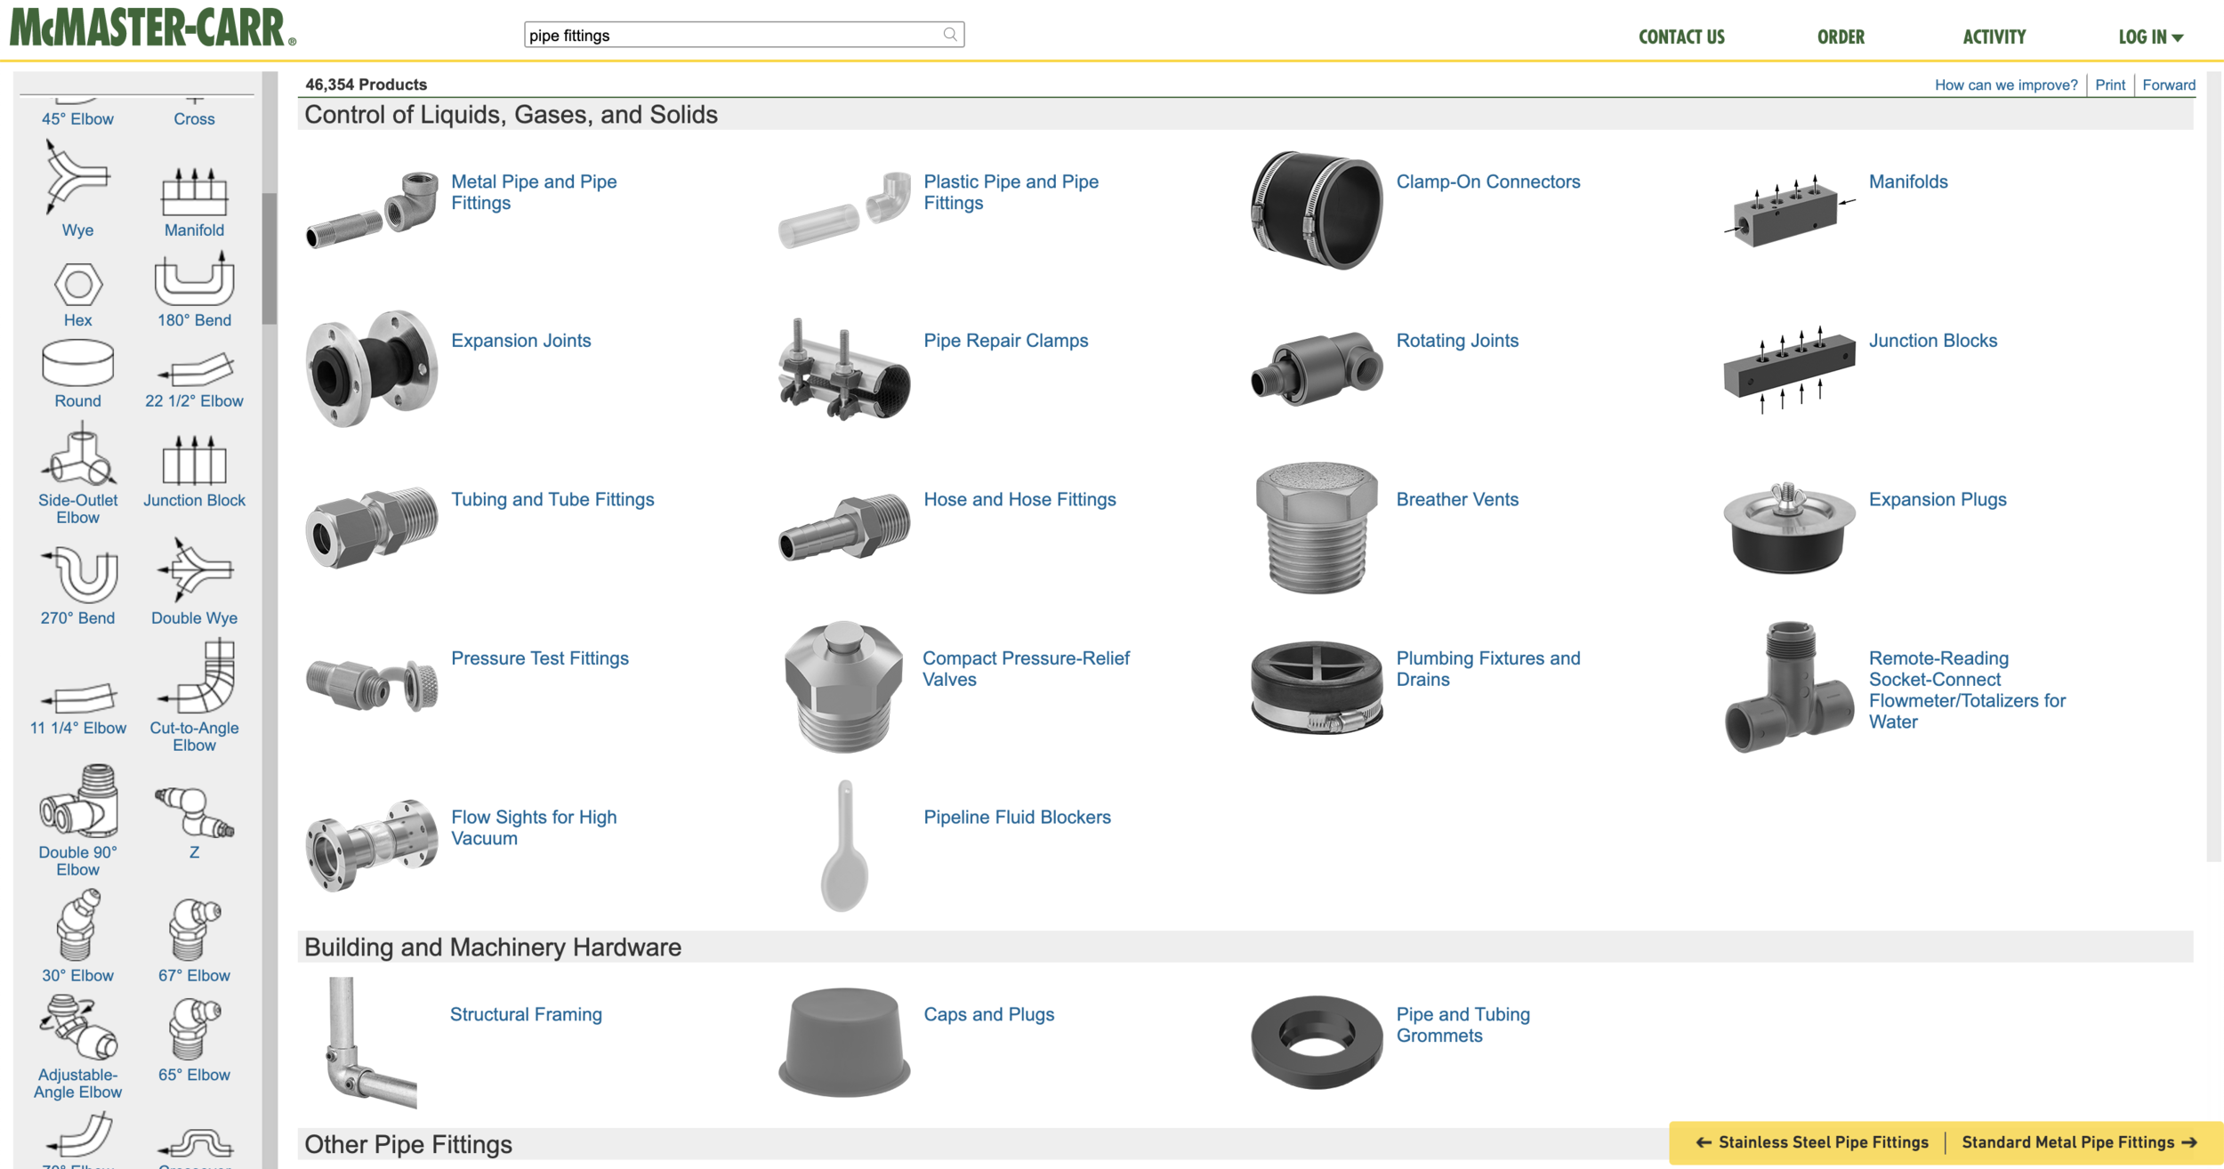Open Contact Us page

(x=1680, y=37)
